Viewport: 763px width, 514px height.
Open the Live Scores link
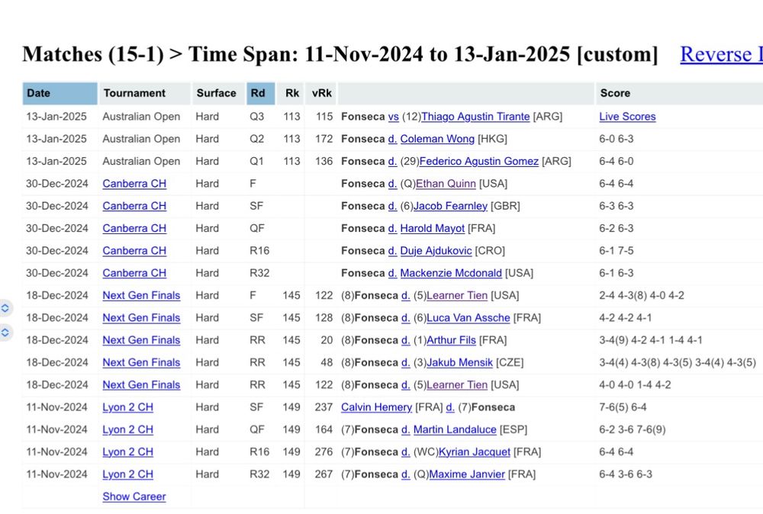pos(627,117)
